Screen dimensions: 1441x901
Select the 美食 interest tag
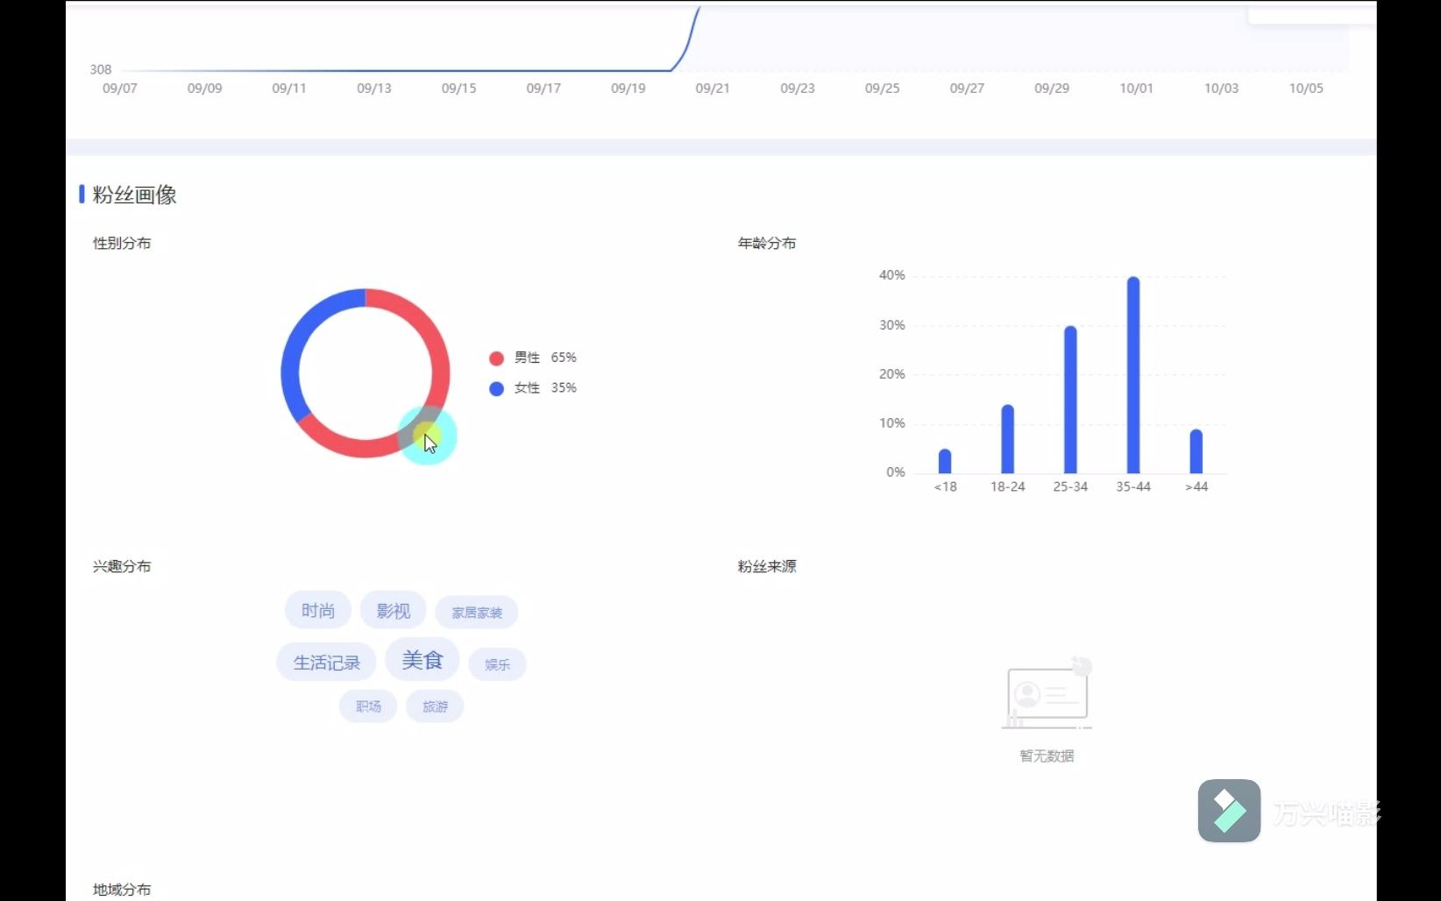pyautogui.click(x=422, y=660)
